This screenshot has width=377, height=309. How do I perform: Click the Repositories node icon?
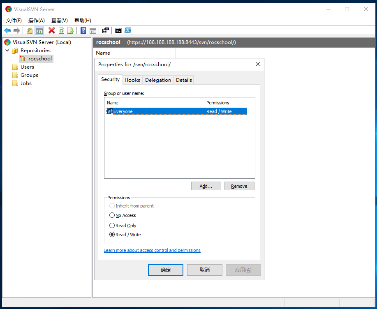point(15,51)
